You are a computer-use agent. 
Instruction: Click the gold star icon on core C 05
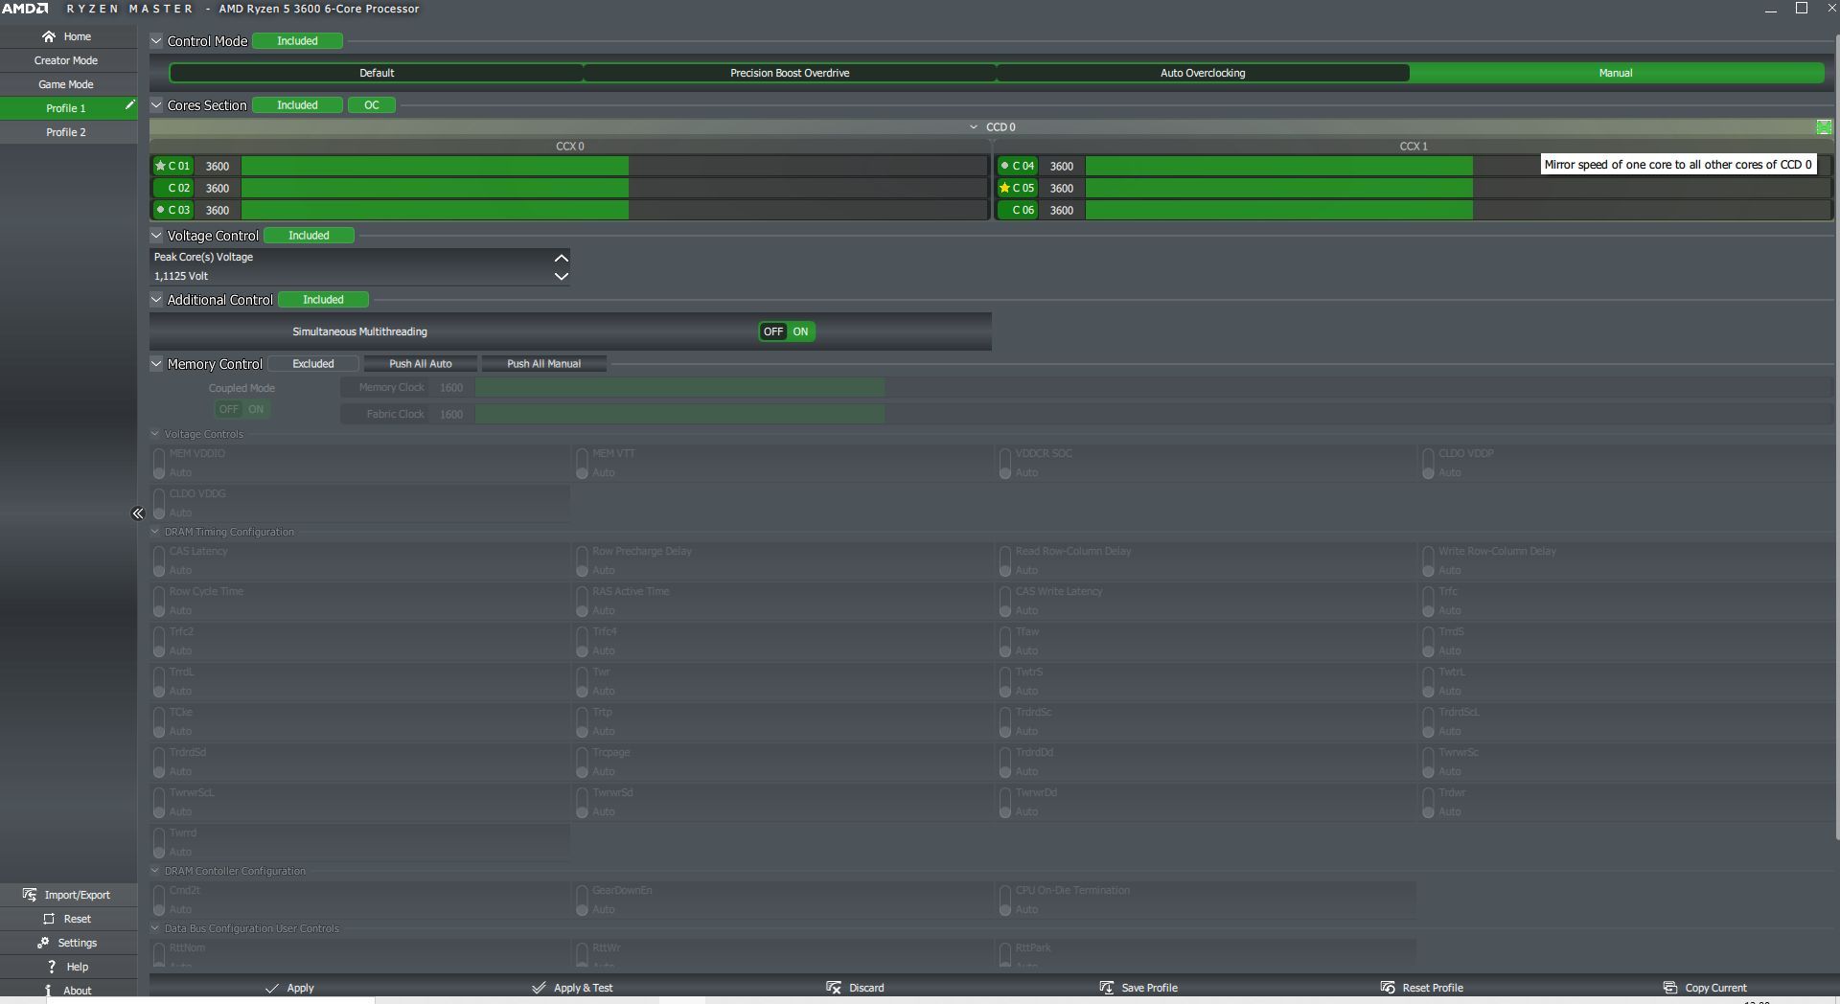pyautogui.click(x=1004, y=188)
